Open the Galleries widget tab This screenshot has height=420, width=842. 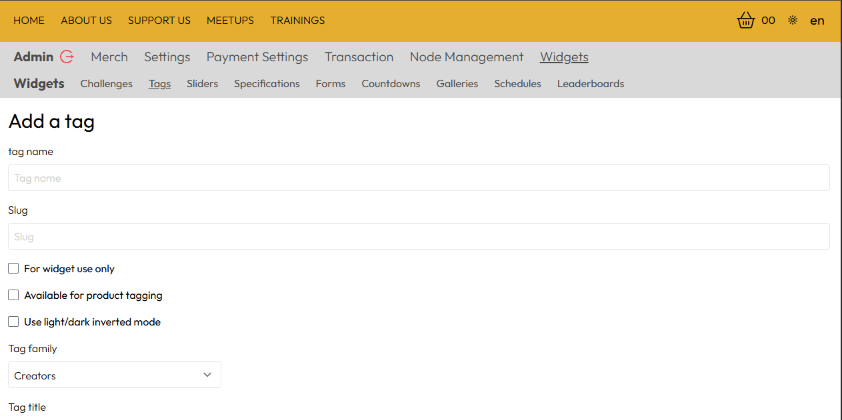(x=457, y=83)
